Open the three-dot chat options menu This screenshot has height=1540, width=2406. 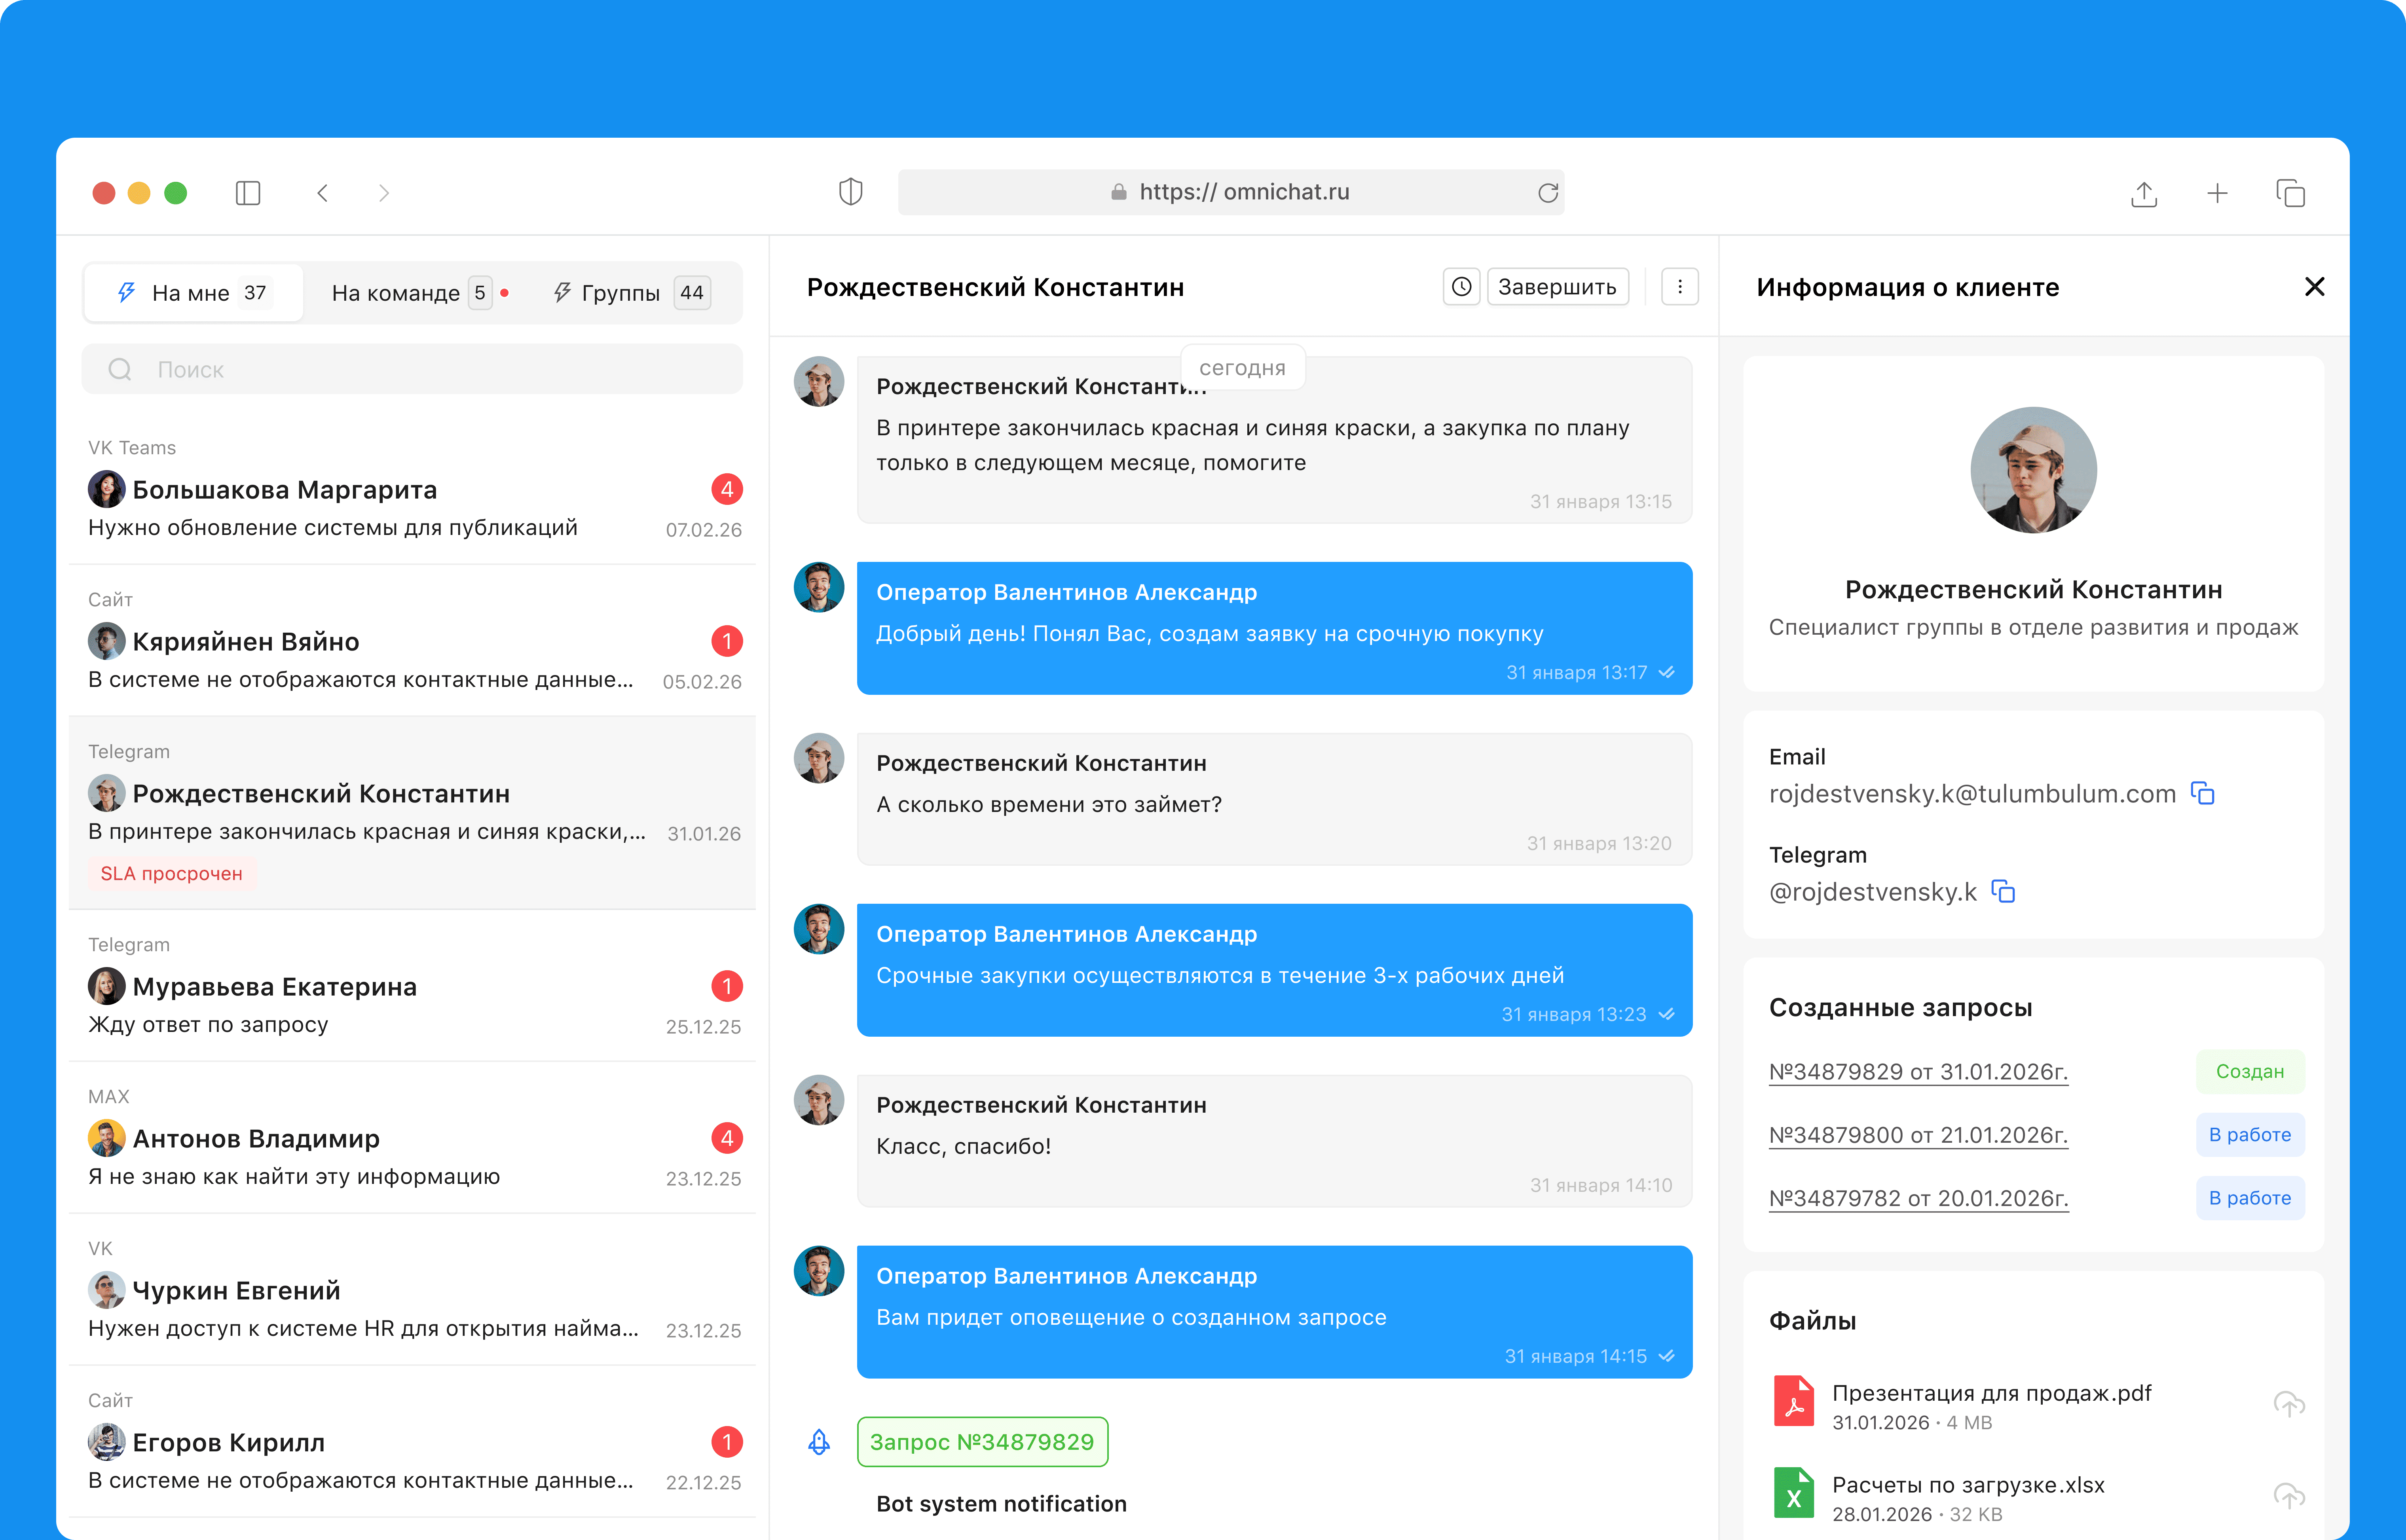[1679, 287]
